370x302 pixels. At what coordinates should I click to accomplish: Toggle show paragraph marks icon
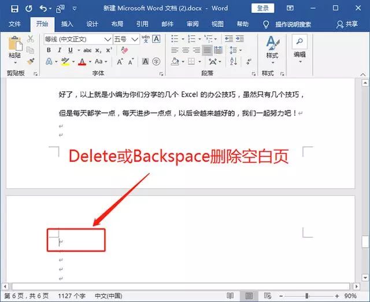(x=249, y=62)
